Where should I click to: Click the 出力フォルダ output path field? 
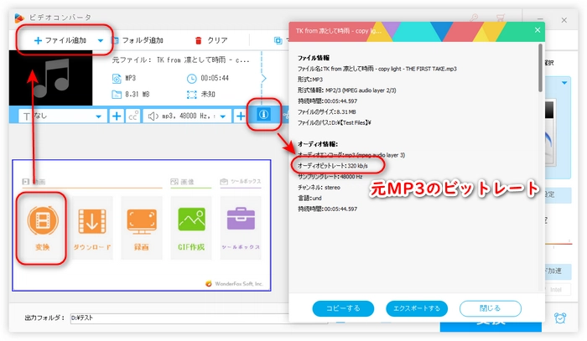[x=168, y=318]
